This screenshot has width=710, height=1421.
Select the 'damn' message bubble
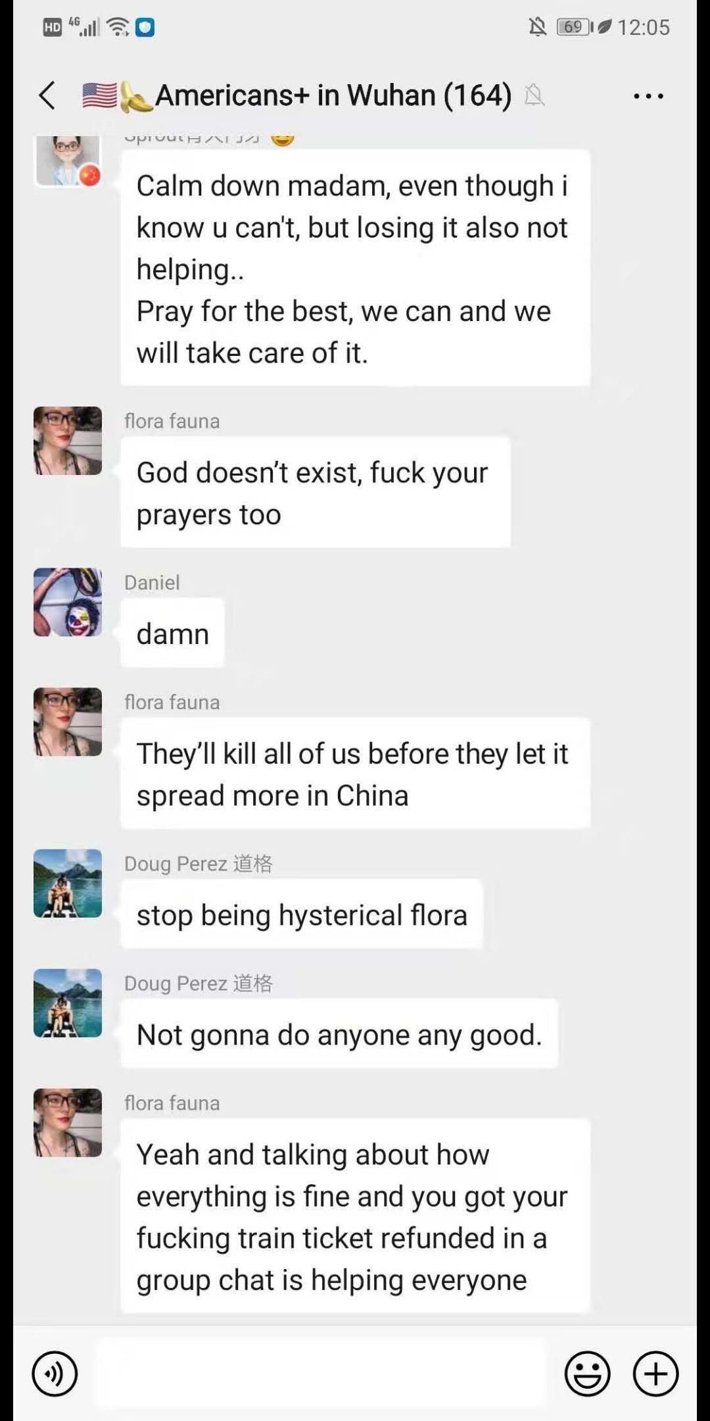coord(172,634)
